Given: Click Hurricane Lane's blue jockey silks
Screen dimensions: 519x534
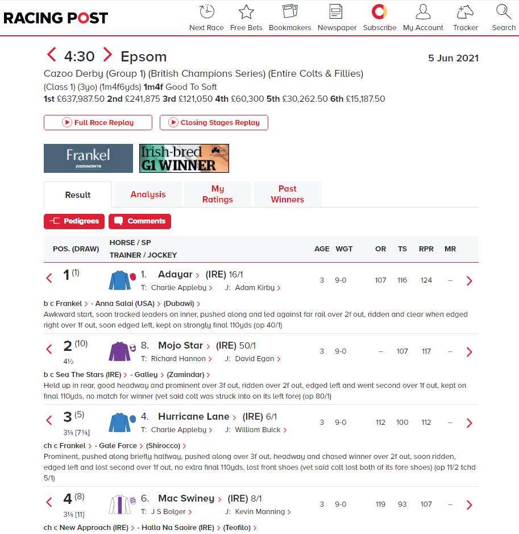Looking at the screenshot, I should (120, 423).
